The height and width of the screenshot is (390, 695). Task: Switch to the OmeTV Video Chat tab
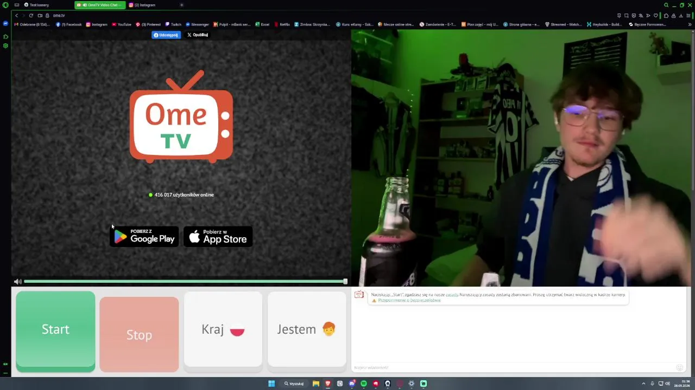100,5
